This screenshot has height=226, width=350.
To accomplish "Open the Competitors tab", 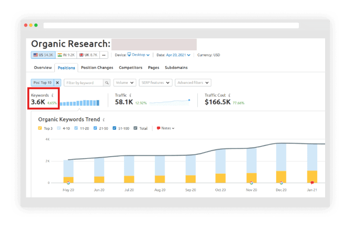I will click(131, 68).
